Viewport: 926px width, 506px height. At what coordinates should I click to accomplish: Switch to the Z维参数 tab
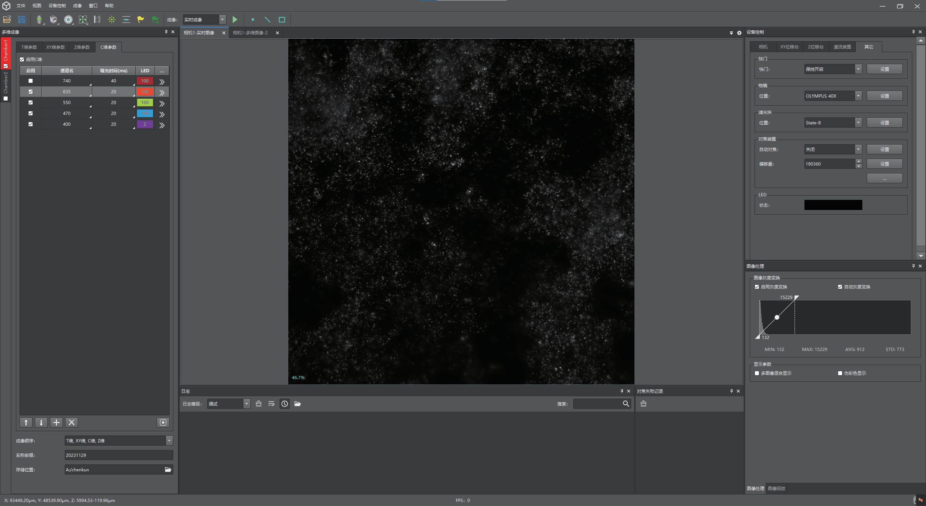tap(82, 47)
